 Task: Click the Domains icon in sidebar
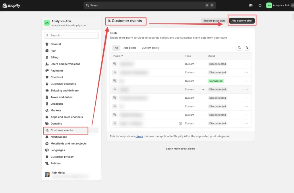pos(47,124)
